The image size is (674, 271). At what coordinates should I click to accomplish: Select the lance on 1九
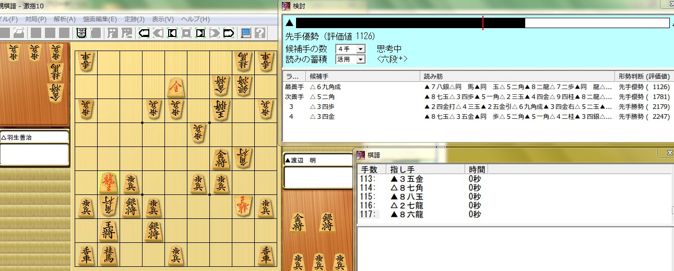(x=266, y=255)
